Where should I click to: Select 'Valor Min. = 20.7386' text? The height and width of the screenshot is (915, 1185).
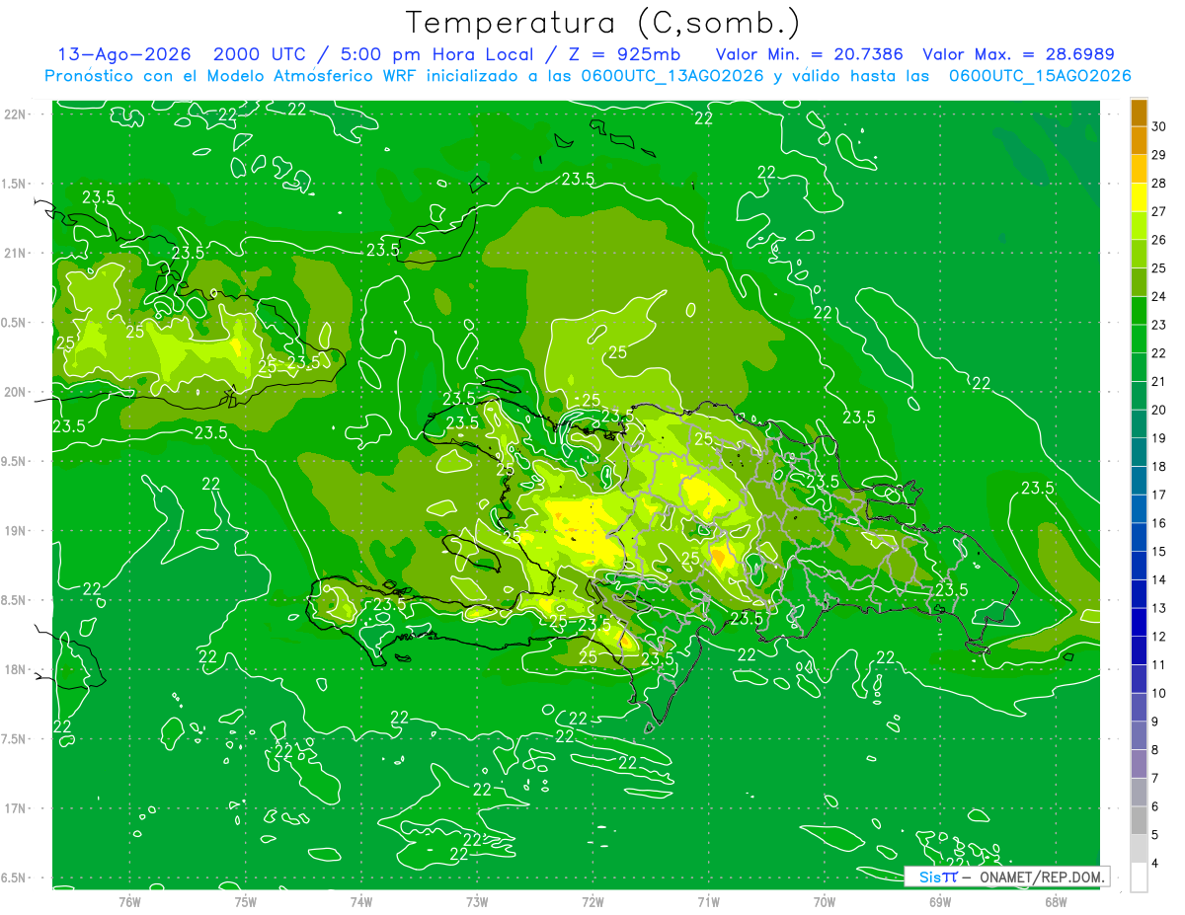809,54
